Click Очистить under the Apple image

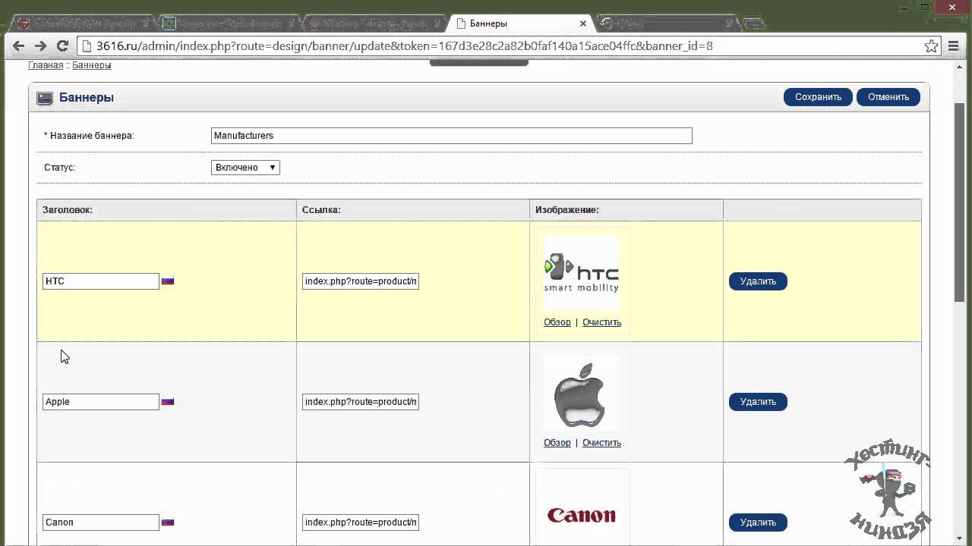(601, 443)
